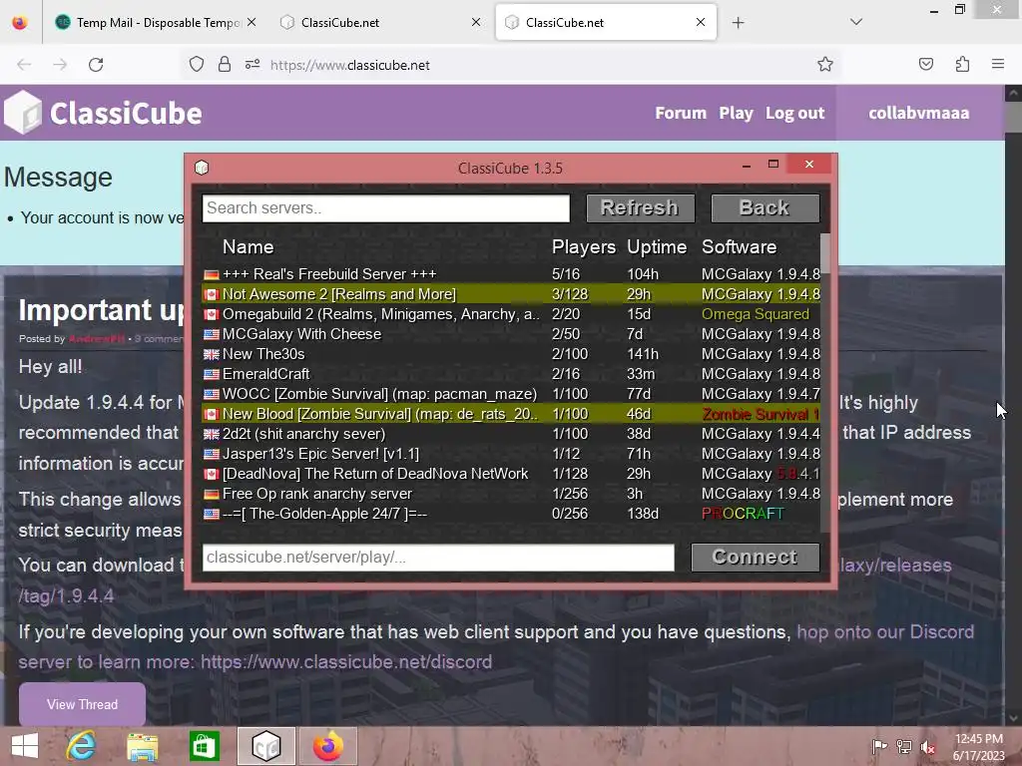Click the Firefox forward arrow
This screenshot has width=1022, height=766.
tap(60, 65)
